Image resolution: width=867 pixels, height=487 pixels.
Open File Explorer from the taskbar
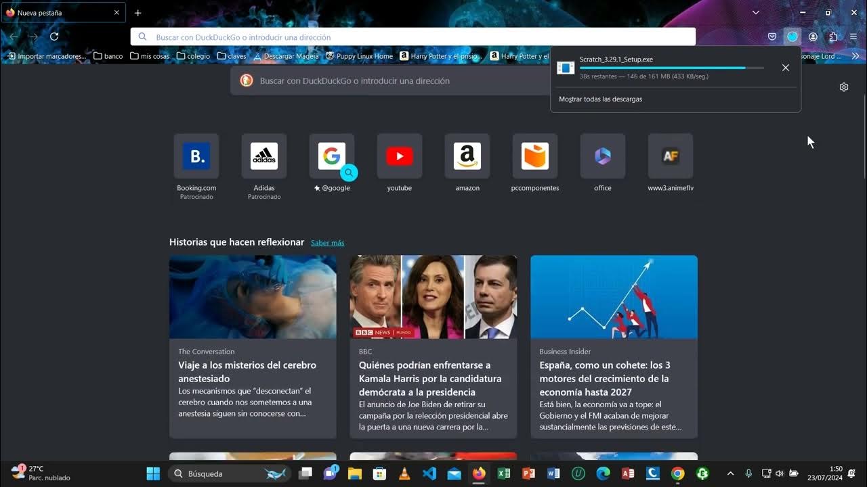click(x=355, y=473)
